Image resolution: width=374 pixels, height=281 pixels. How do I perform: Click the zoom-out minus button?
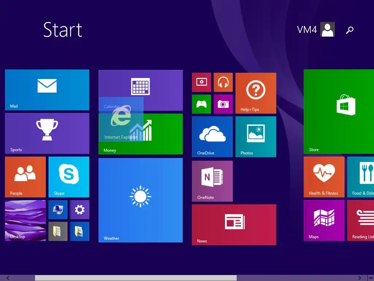pyautogui.click(x=371, y=278)
